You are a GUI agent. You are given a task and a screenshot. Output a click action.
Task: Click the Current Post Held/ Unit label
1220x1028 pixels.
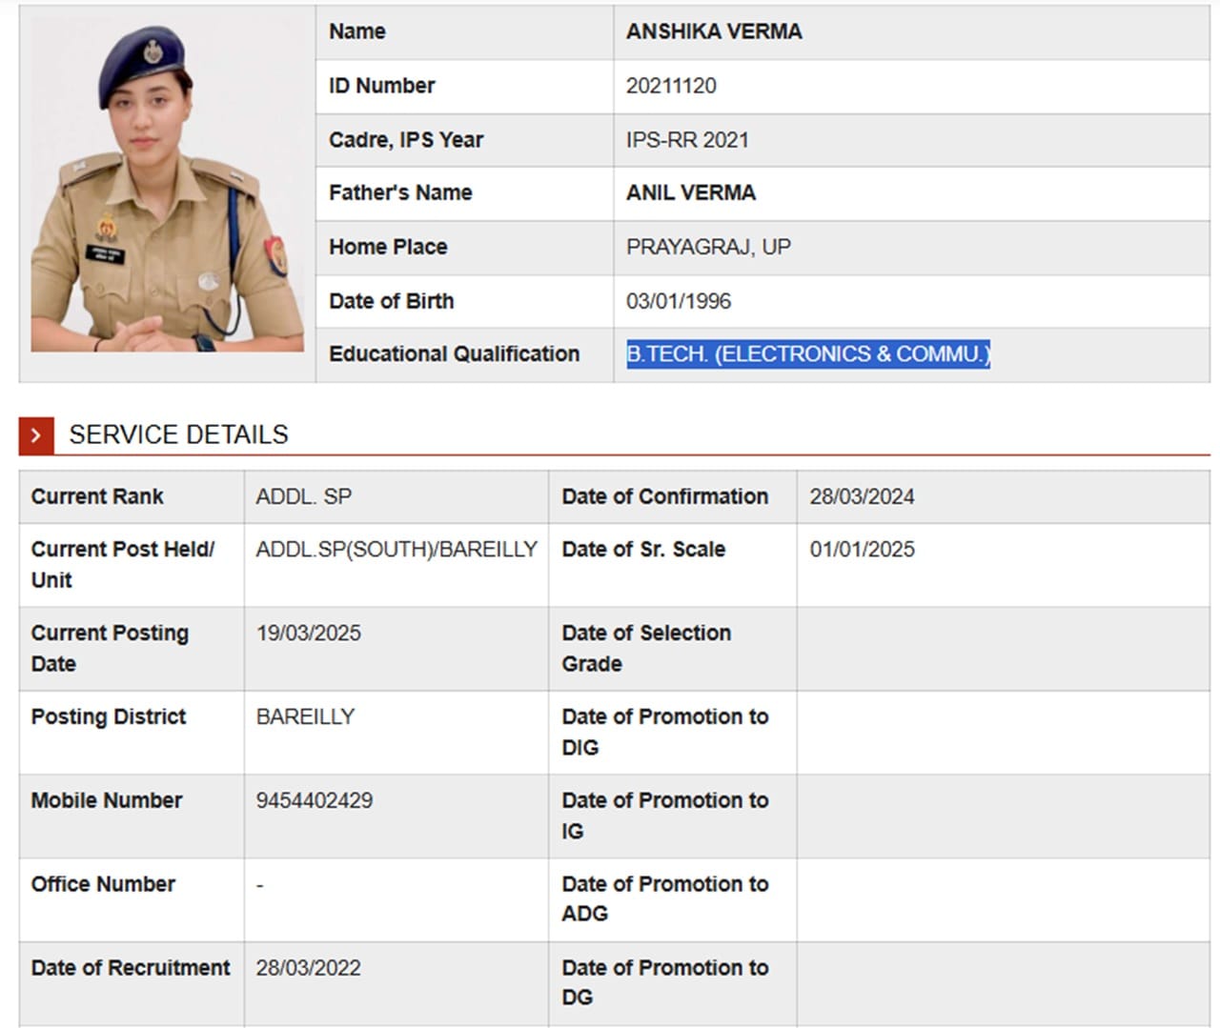pyautogui.click(x=123, y=565)
